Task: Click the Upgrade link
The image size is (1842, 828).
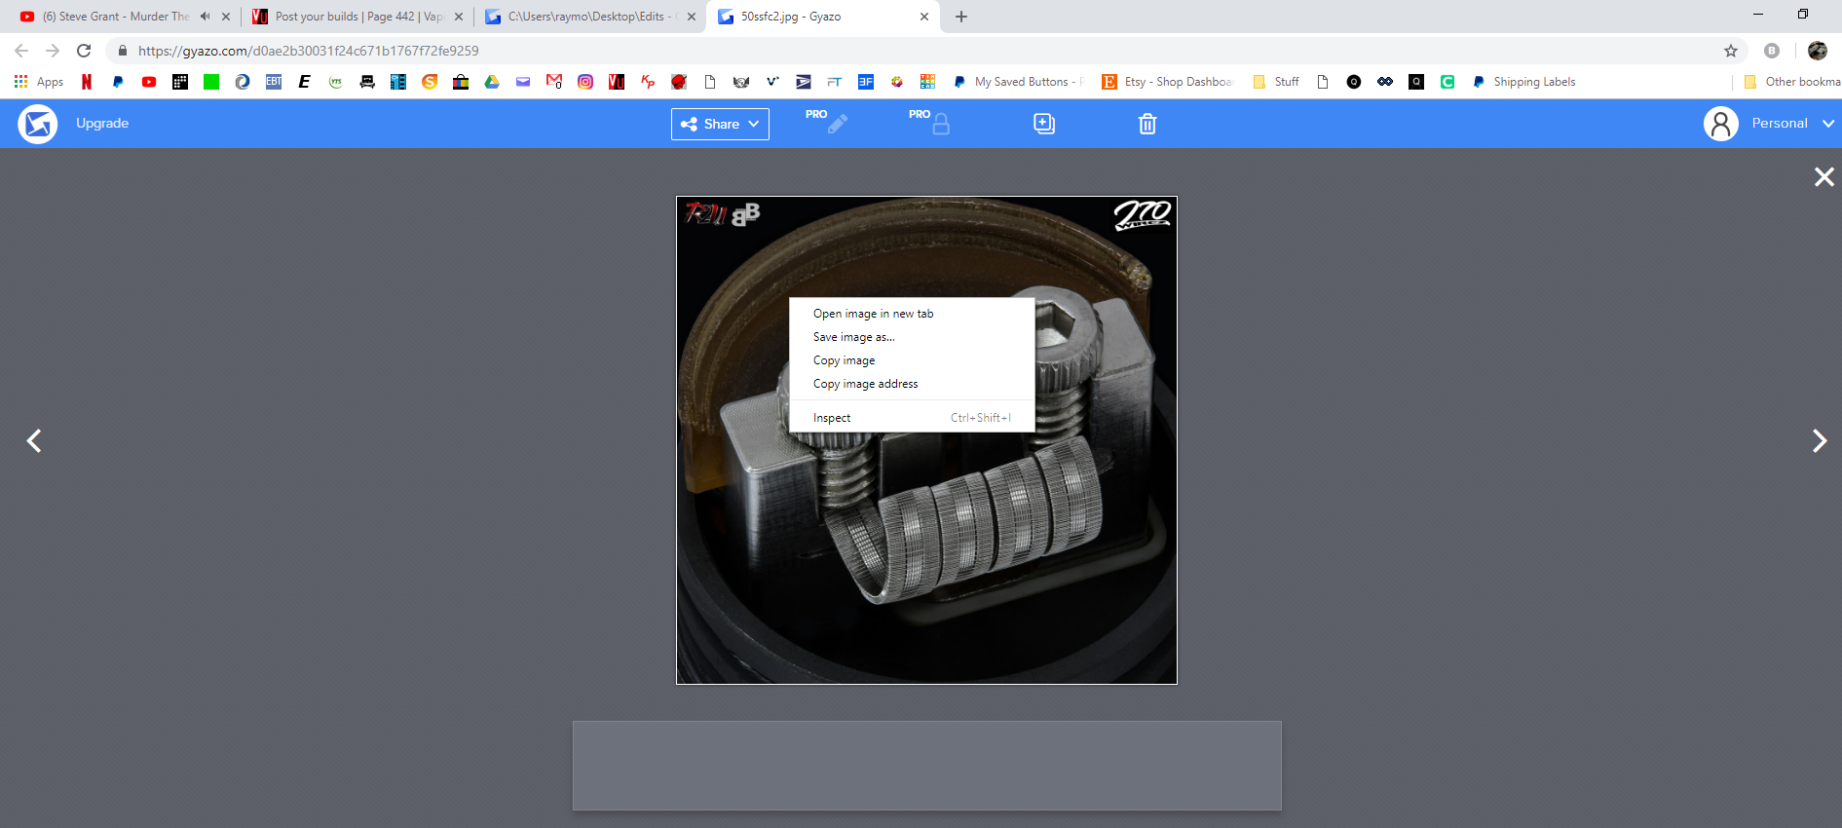Action: (x=102, y=124)
